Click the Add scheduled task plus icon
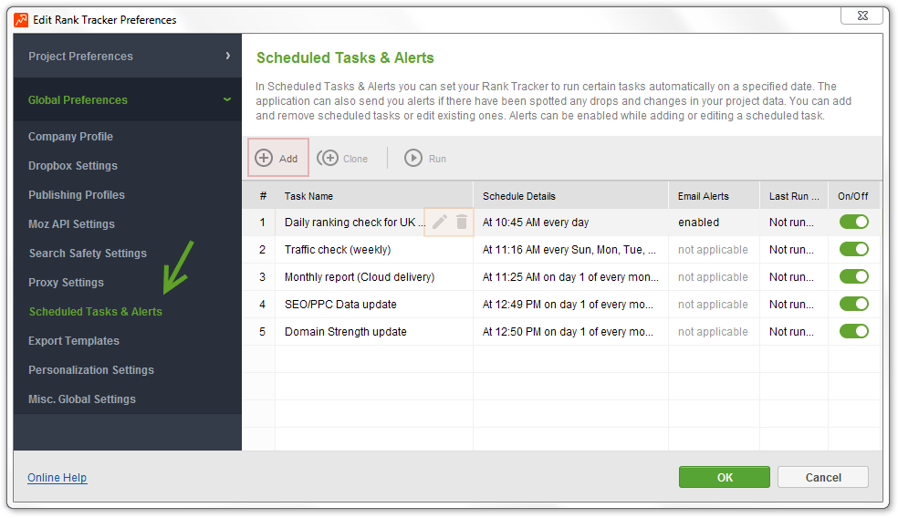 pos(264,158)
